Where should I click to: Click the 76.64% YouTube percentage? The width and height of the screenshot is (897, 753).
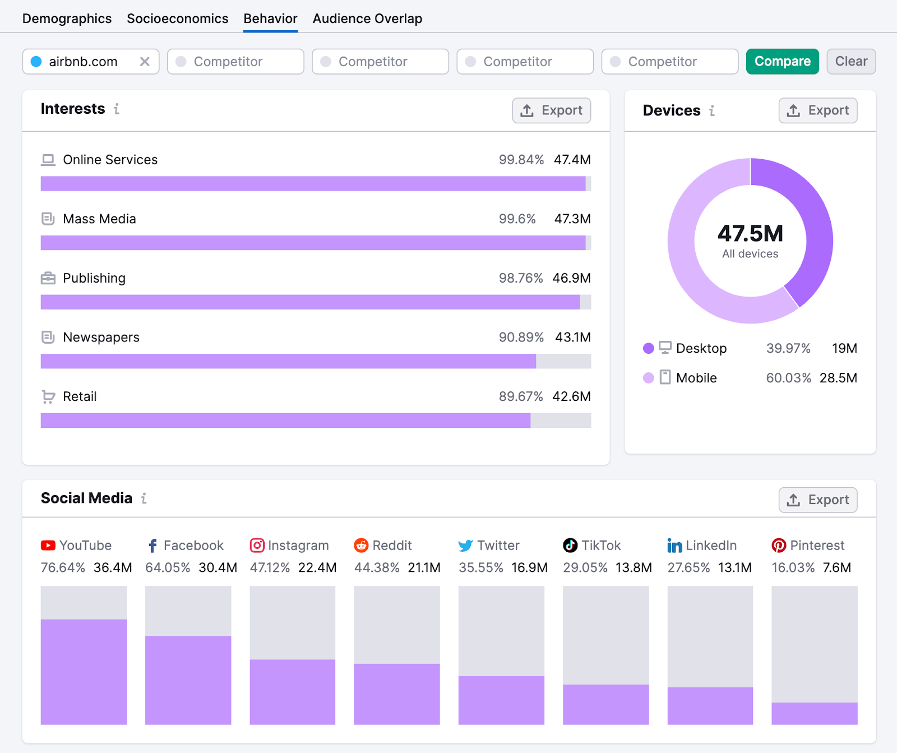click(63, 567)
